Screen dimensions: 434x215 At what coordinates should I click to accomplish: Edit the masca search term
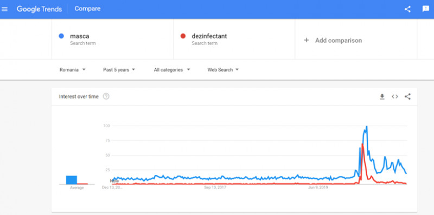tap(112, 39)
